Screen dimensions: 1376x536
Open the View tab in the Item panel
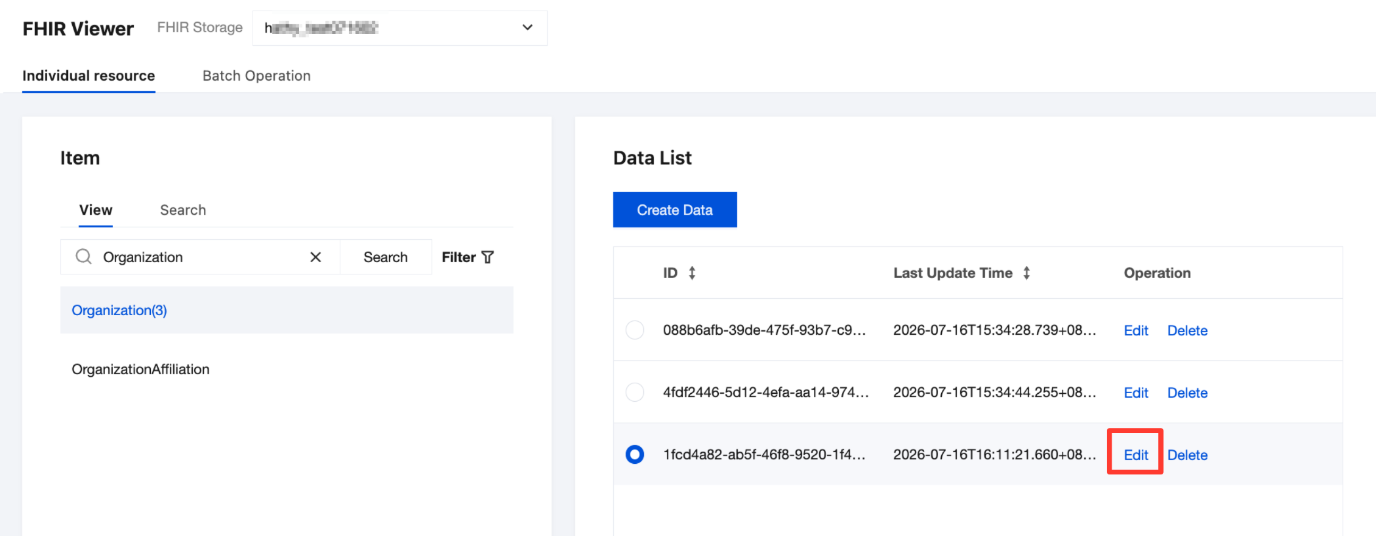tap(96, 210)
